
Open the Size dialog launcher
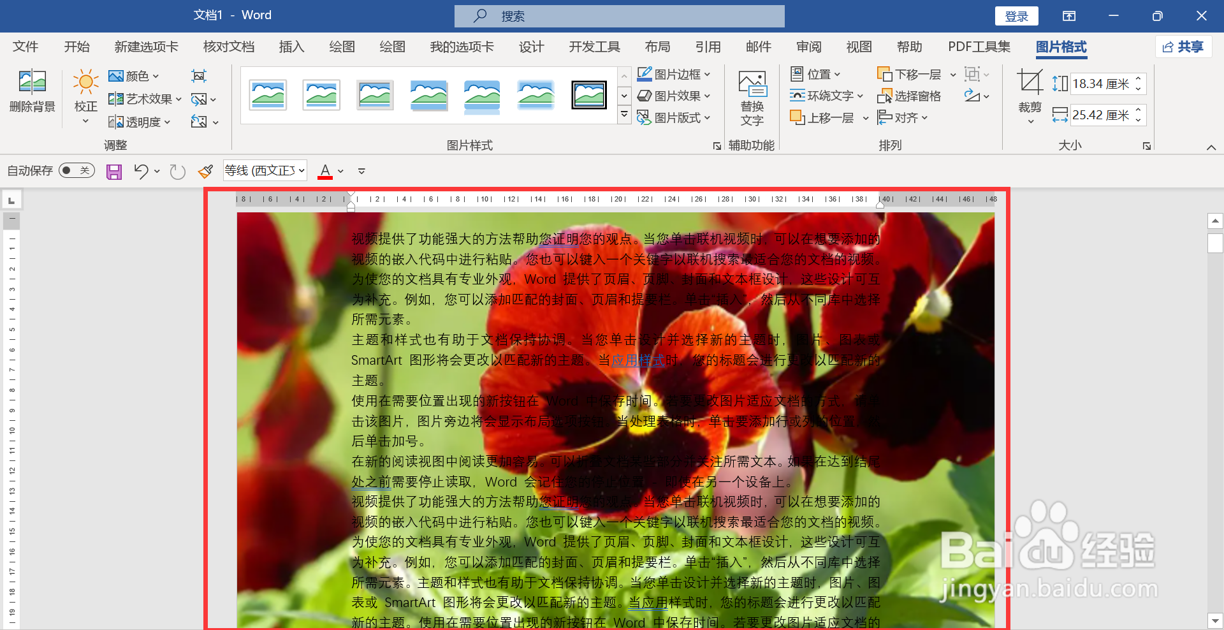click(x=1147, y=146)
